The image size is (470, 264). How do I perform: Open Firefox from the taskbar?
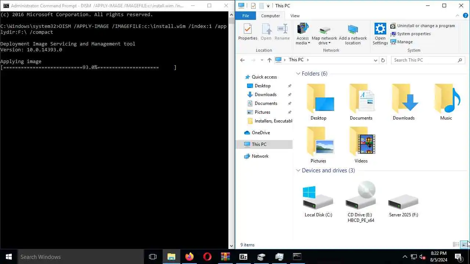[x=189, y=257]
